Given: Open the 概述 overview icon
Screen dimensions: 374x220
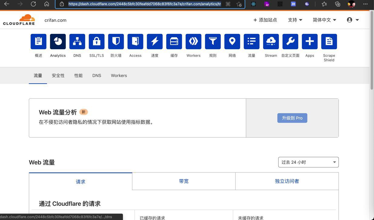Looking at the screenshot, I should click(38, 41).
